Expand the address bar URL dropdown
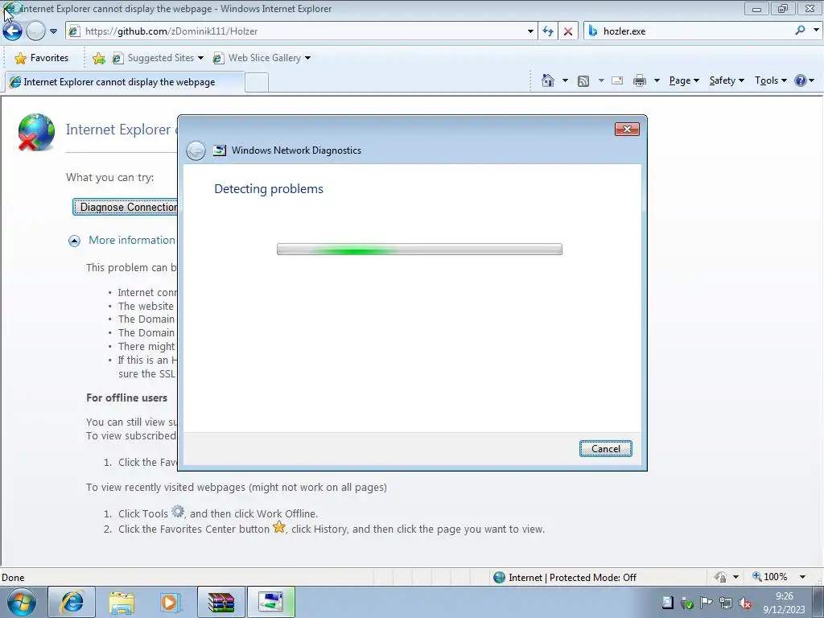The width and height of the screenshot is (824, 618). click(x=530, y=31)
